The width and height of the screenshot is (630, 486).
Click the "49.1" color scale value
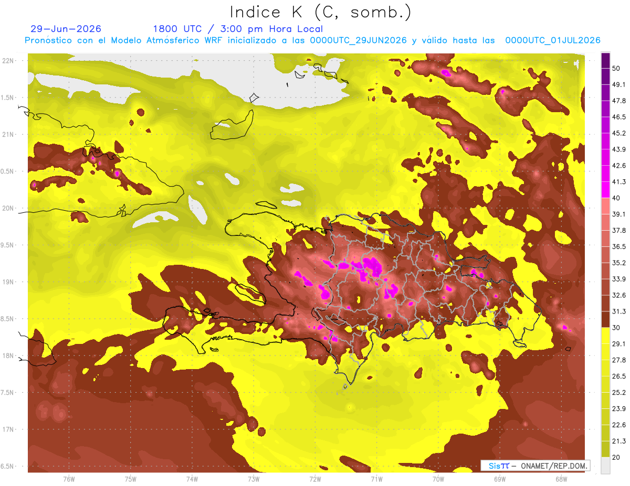[x=618, y=84]
